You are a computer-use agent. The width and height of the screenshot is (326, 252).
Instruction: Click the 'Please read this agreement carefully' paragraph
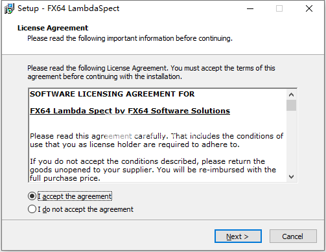pos(156,141)
